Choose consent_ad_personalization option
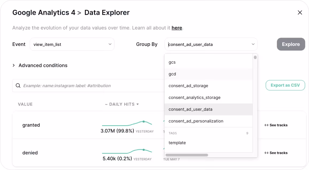Viewport: 309px width, 170px height. [208, 121]
